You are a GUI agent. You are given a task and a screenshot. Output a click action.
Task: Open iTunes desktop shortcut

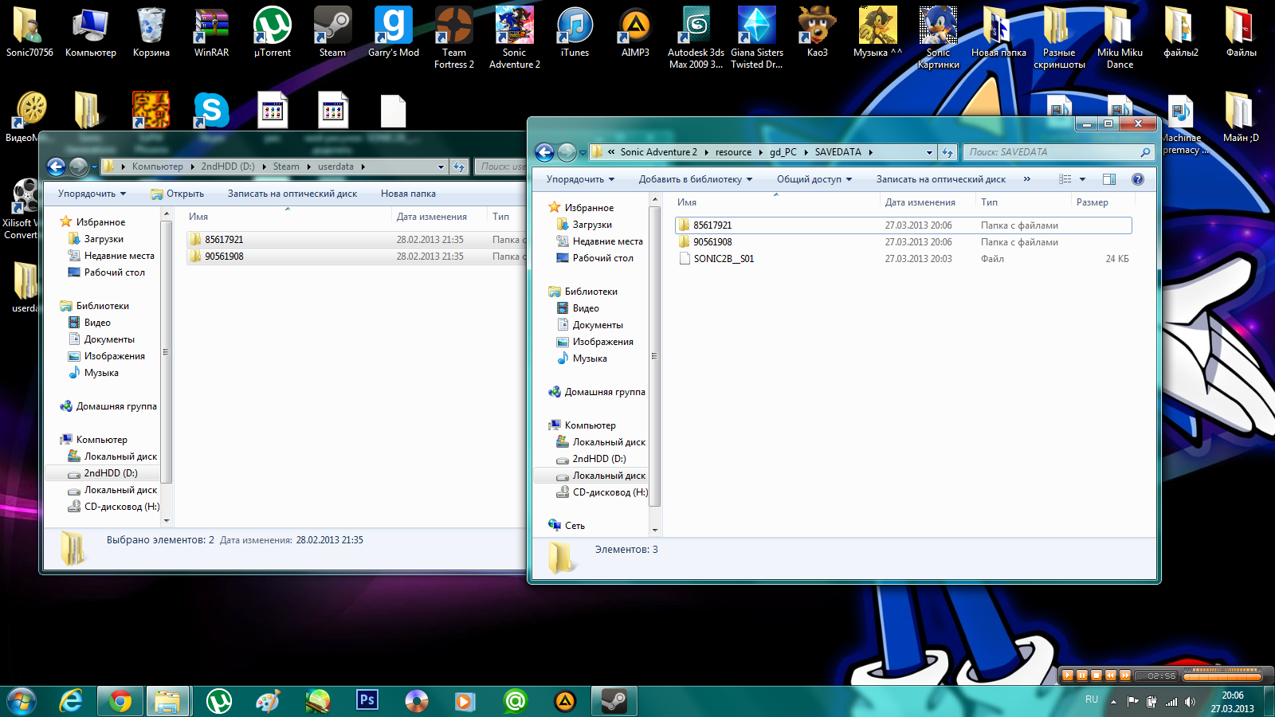tap(575, 32)
